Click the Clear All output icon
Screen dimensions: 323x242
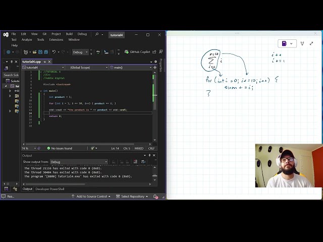click(x=135, y=162)
